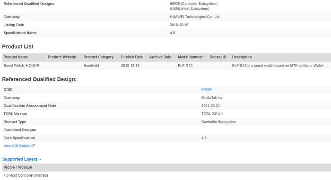Screen dimensions: 331x180
Task: Select the Product Name column header
Action: pos(16,57)
